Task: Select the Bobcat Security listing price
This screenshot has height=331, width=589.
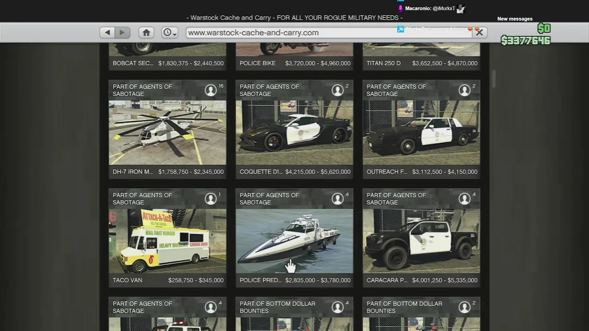Action: 191,63
